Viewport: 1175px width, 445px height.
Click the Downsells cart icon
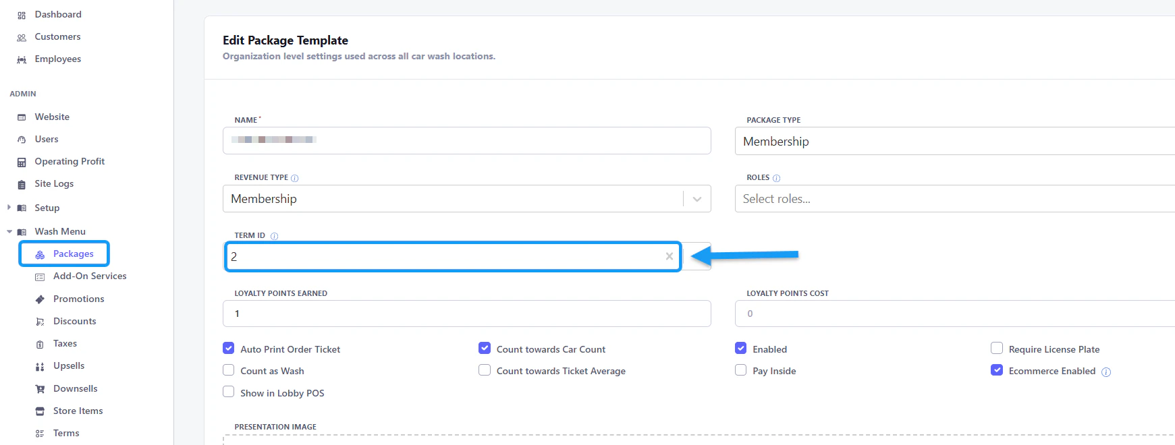click(40, 389)
